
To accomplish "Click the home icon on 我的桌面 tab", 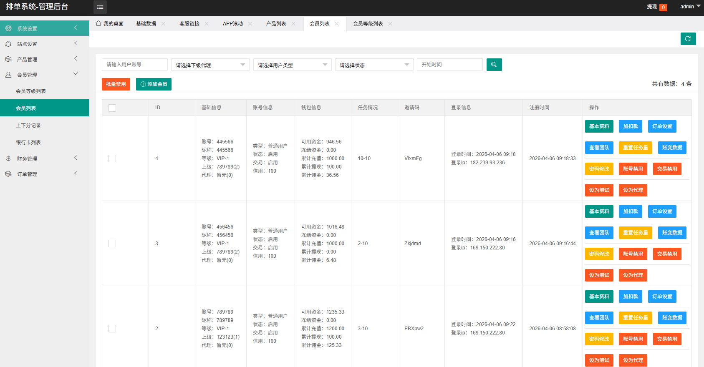I will pyautogui.click(x=98, y=24).
